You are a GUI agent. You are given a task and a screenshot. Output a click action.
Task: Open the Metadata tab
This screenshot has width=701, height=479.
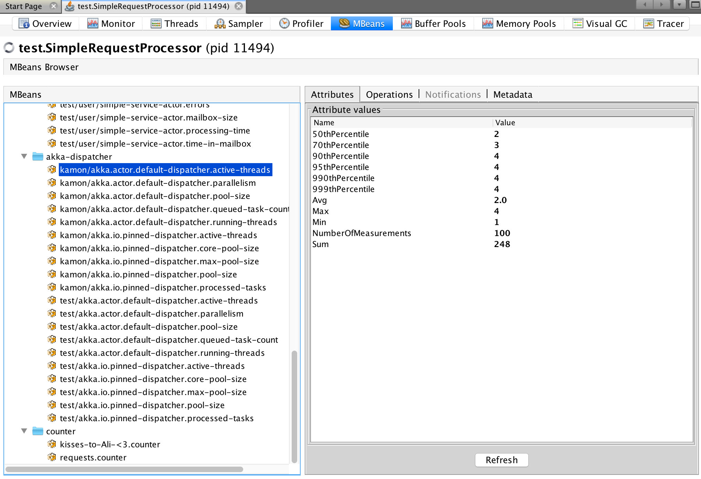pyautogui.click(x=513, y=95)
